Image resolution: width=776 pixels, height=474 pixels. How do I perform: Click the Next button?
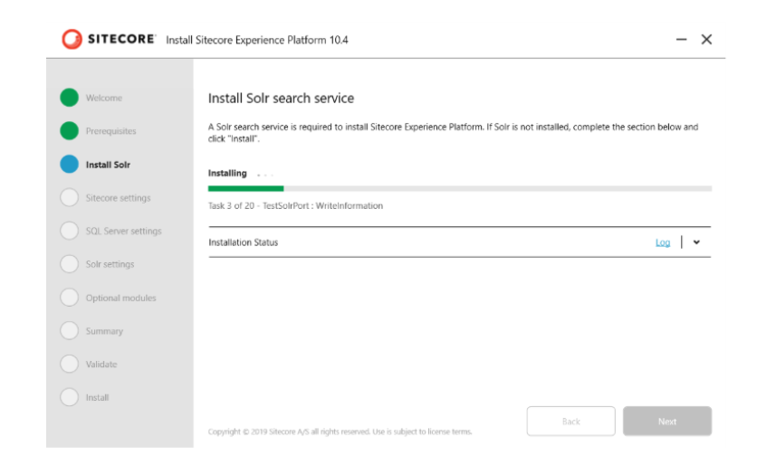[667, 422]
